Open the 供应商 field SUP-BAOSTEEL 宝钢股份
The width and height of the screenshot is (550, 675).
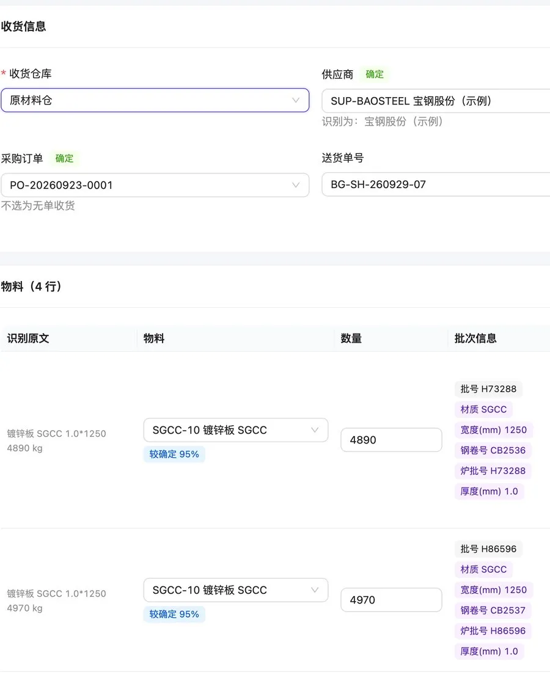click(436, 101)
